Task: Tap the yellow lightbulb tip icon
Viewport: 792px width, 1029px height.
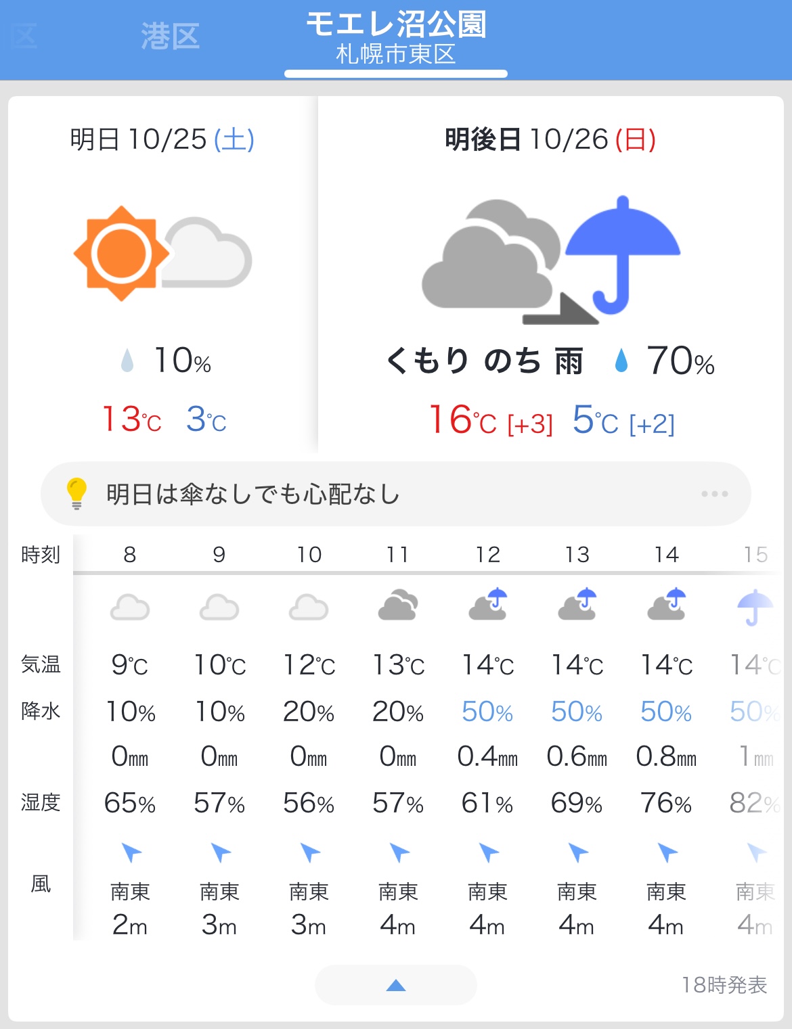Action: (x=76, y=493)
